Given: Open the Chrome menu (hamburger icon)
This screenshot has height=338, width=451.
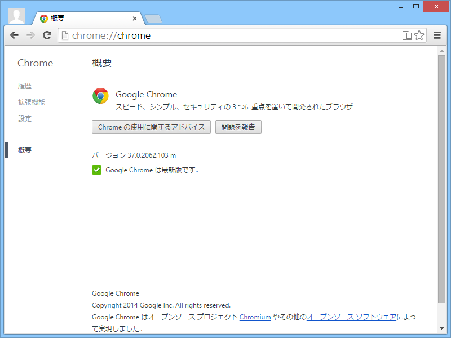Looking at the screenshot, I should [x=437, y=35].
